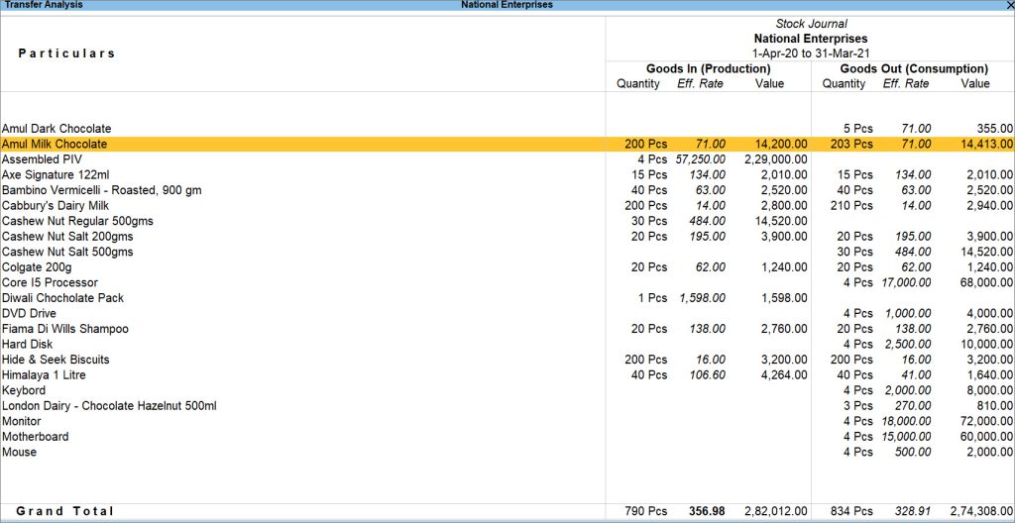Click Himalaya goods-out value 1,640.00
Image resolution: width=1015 pixels, height=523 pixels.
point(990,375)
